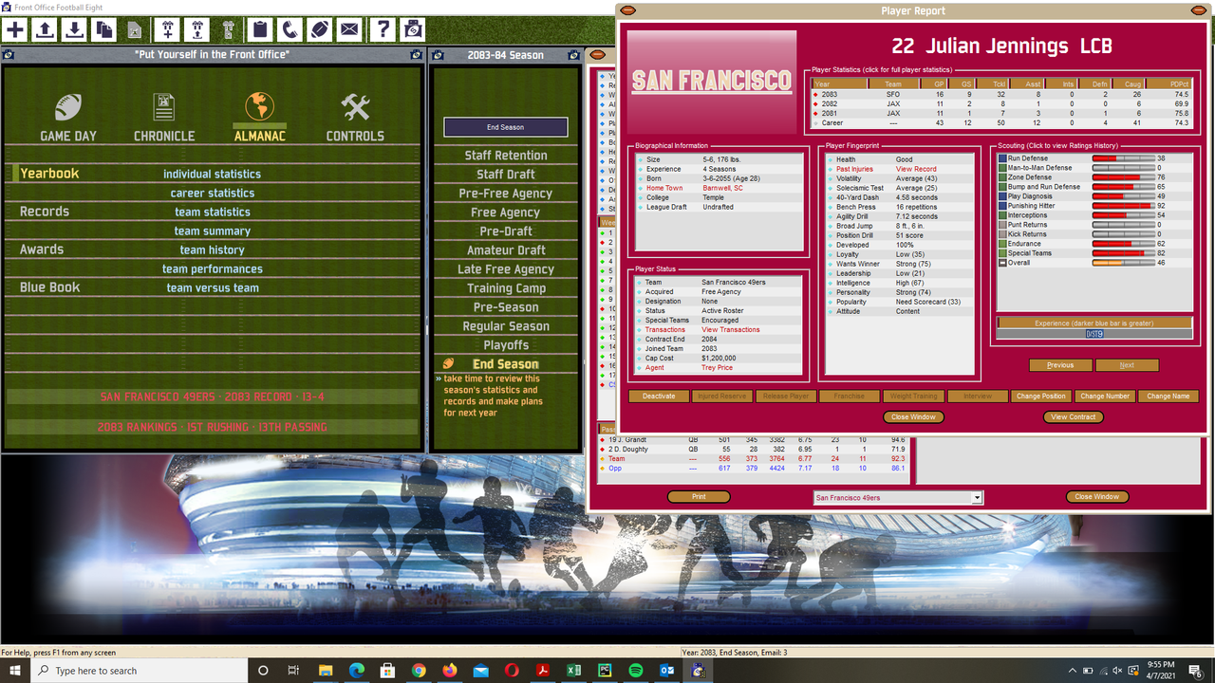Click the Change Number button

tap(1105, 397)
